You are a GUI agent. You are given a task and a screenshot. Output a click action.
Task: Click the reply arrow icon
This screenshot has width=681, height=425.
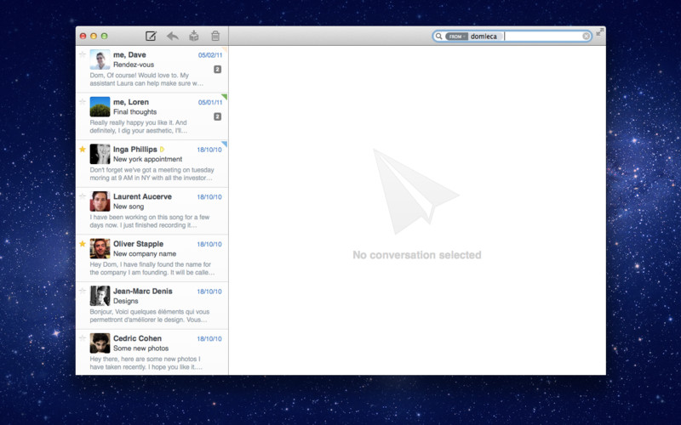(x=172, y=36)
